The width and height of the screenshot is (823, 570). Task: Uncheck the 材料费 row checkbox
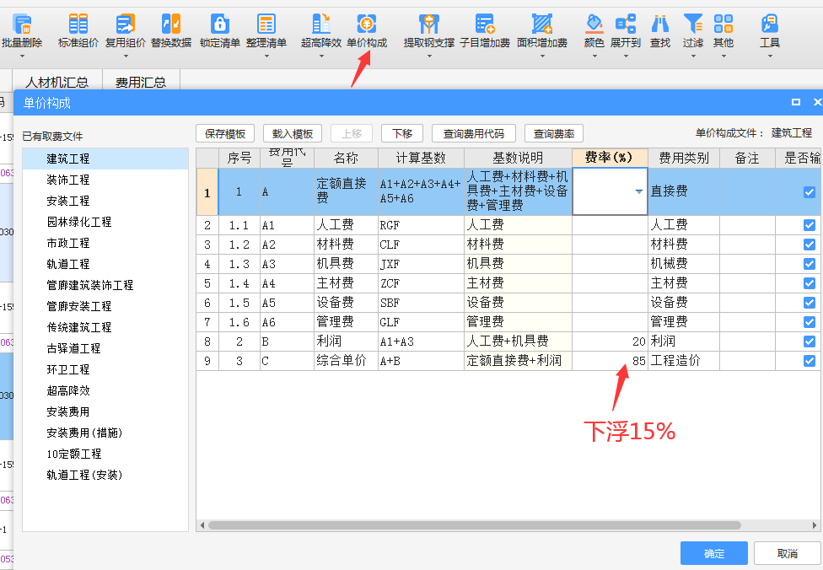click(x=810, y=245)
